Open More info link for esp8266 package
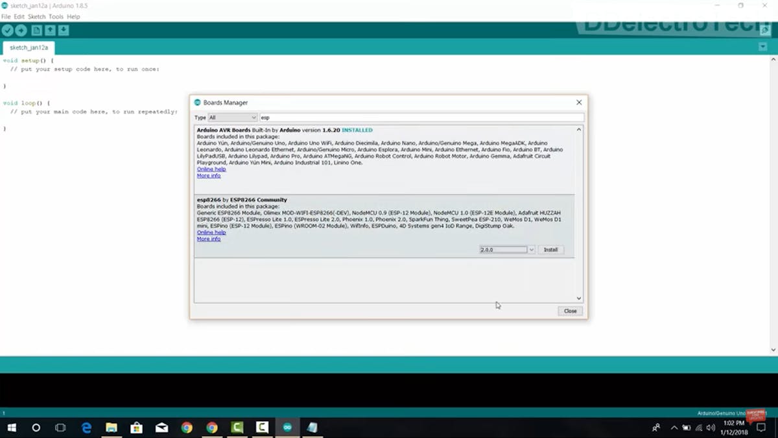The height and width of the screenshot is (438, 778). click(209, 239)
